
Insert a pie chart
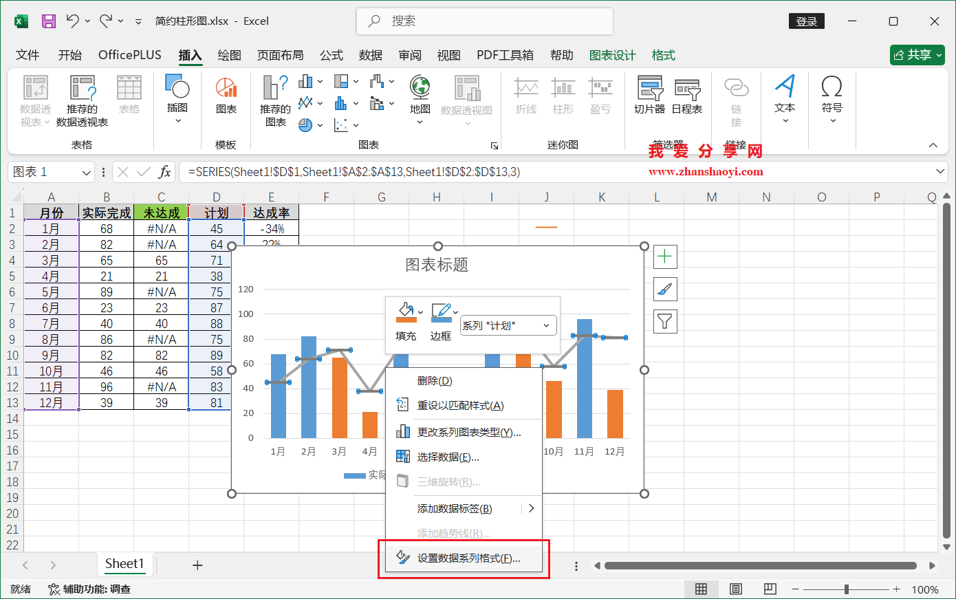point(306,124)
